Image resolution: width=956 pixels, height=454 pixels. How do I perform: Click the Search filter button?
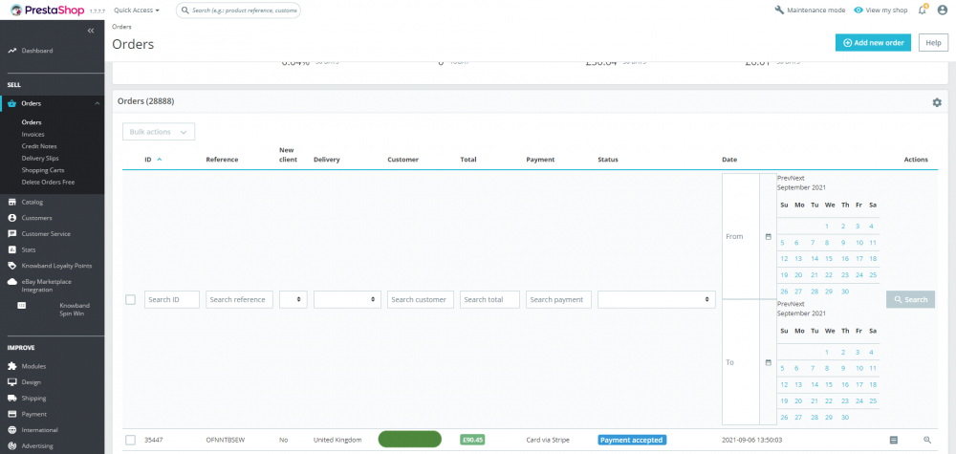910,299
